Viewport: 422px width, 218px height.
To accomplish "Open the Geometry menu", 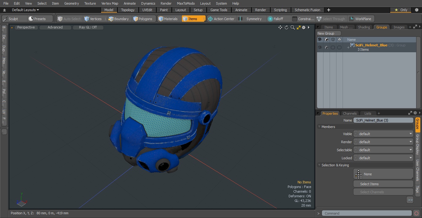I will [72, 3].
